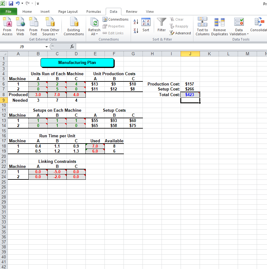The width and height of the screenshot is (267, 269).
Task: Click the Reapply filter button
Action: click(x=179, y=26)
